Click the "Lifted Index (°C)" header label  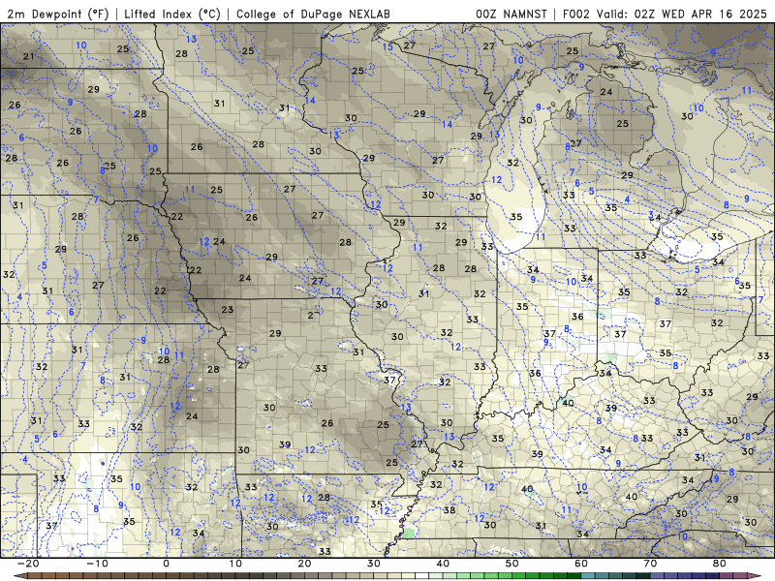pyautogui.click(x=172, y=14)
